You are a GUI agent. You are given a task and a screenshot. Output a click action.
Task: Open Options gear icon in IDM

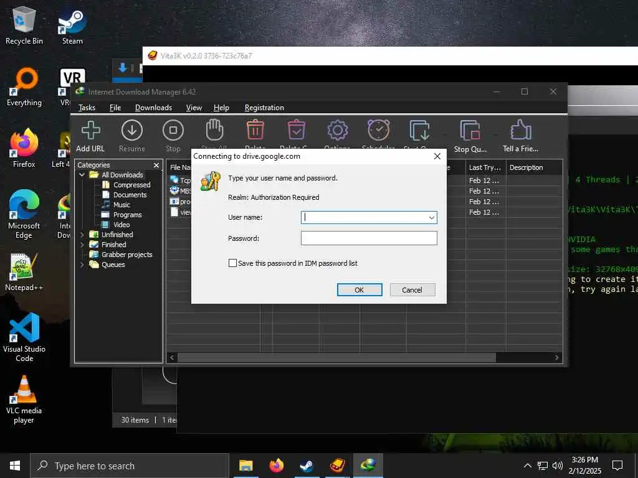point(337,131)
